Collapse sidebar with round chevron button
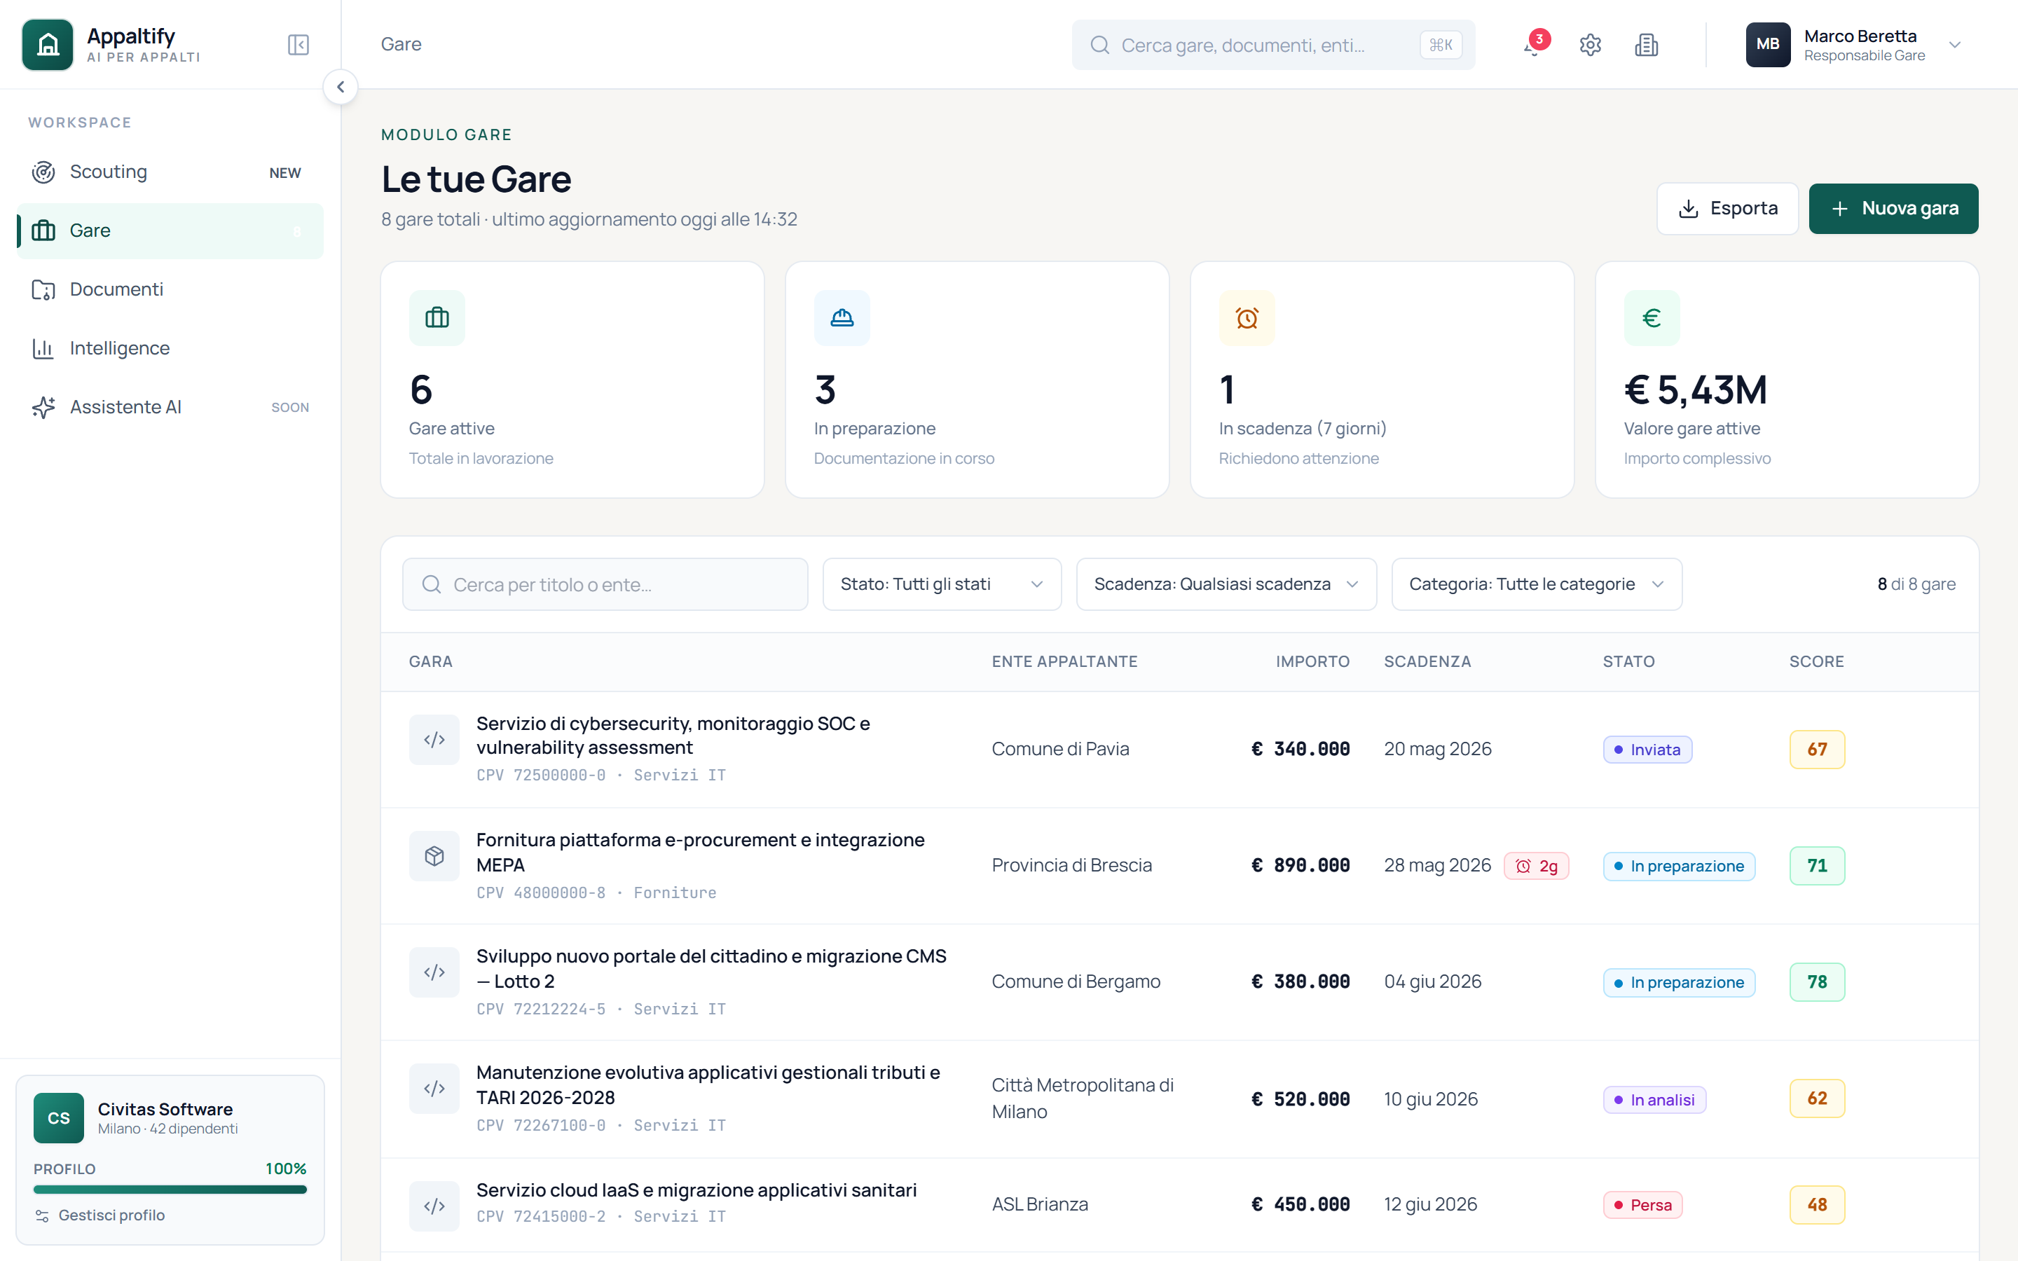 point(341,87)
